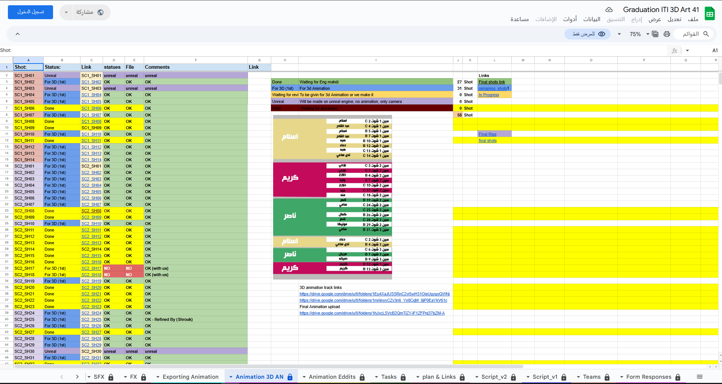Select the dark red Hold status cell
This screenshot has width=722, height=384.
[x=284, y=108]
